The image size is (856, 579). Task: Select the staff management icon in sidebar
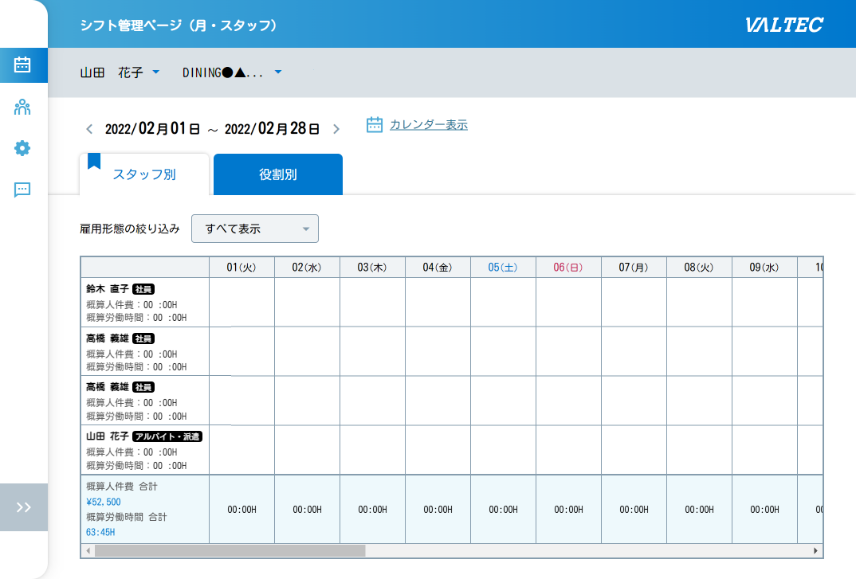22,107
